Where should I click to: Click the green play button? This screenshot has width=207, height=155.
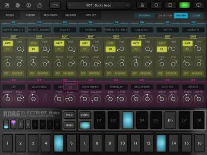(x=185, y=5)
